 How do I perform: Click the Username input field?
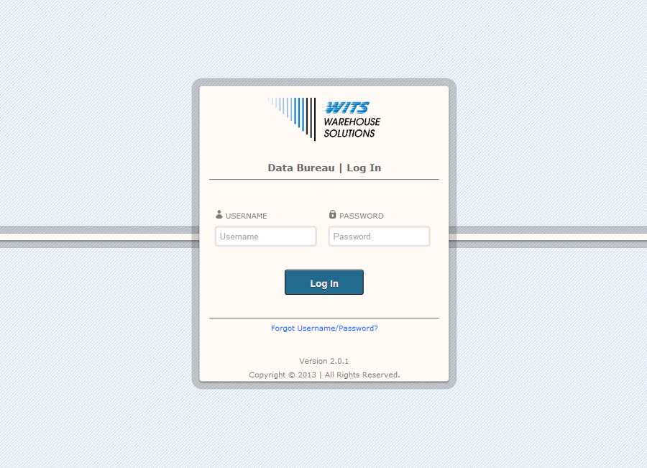[266, 237]
